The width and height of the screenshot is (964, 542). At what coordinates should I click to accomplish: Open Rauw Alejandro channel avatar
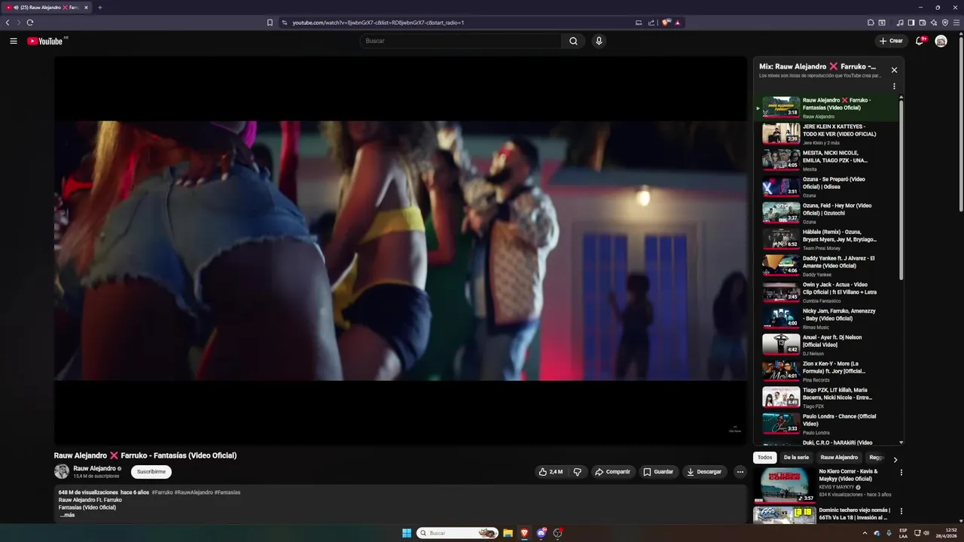(62, 472)
